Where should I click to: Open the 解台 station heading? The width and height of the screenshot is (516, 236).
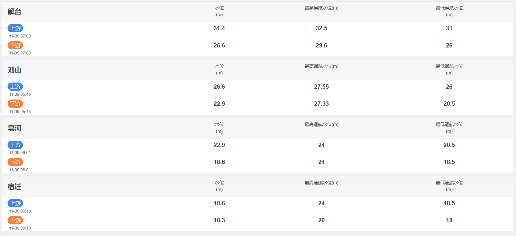(x=15, y=12)
